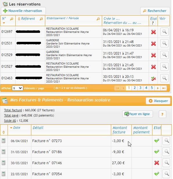Hide invoices panel with Masquer
Image resolution: width=173 pixels, height=179 pixels.
(158, 101)
